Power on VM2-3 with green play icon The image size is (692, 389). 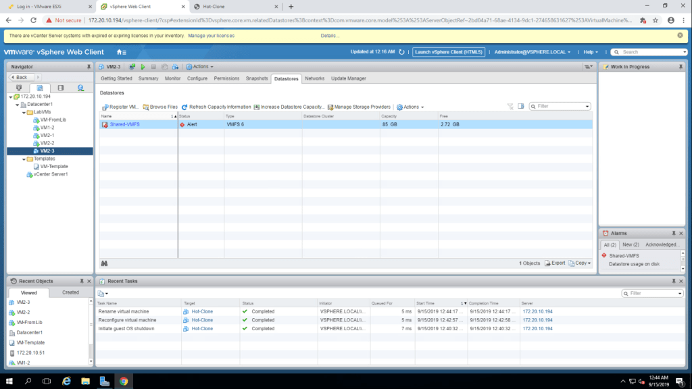coord(143,67)
